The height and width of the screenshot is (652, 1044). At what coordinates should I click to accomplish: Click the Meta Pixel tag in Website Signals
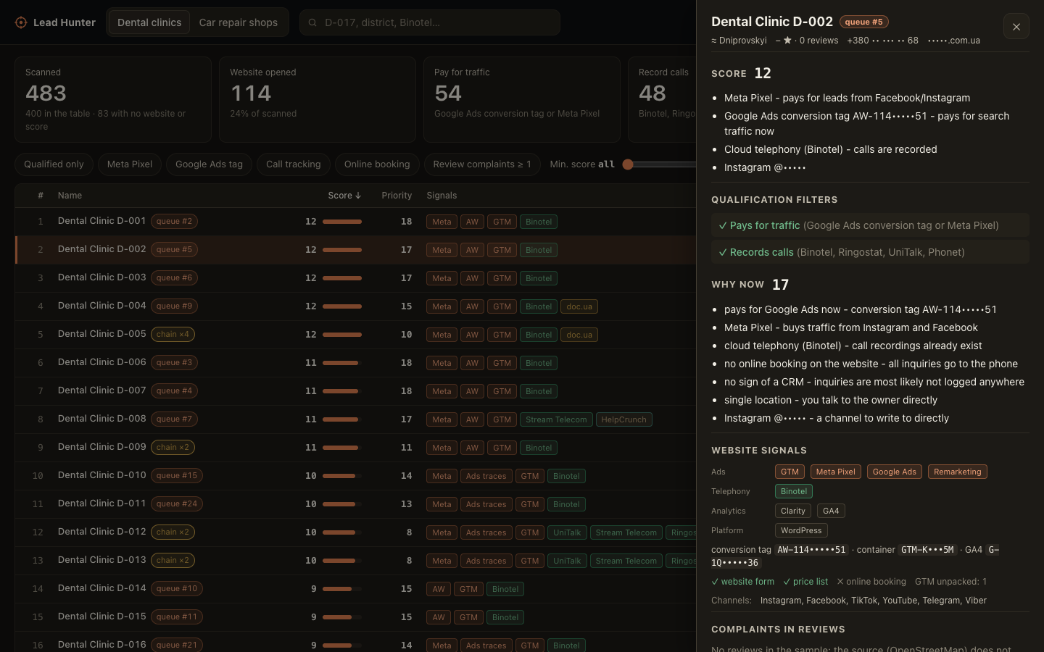[x=835, y=472]
